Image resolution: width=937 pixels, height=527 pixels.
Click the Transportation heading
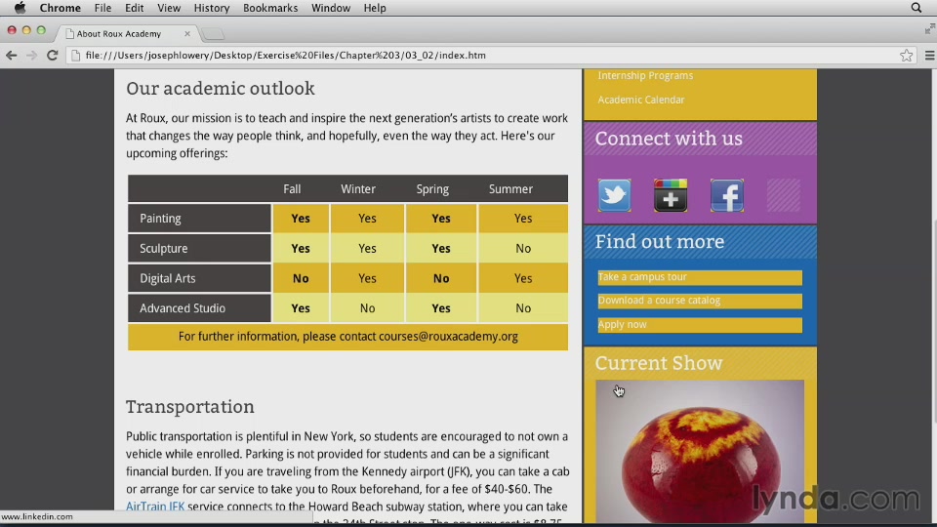pyautogui.click(x=190, y=406)
